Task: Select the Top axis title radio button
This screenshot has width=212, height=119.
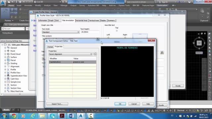Action: pos(117,31)
